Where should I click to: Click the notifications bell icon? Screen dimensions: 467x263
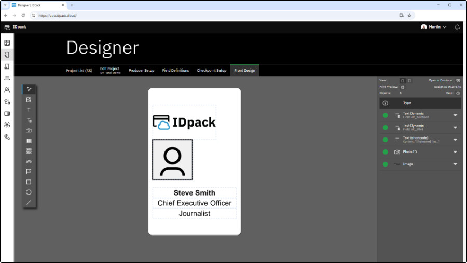(x=457, y=27)
